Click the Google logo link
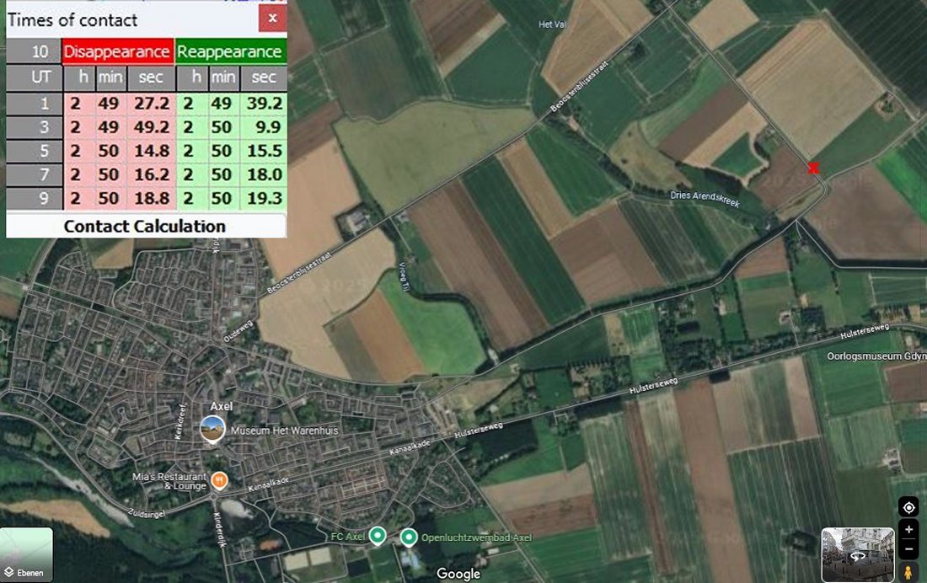Screen dimensions: 927x583 (458, 574)
